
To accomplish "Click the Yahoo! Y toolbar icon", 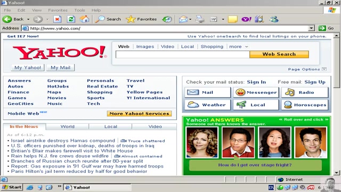I will coord(246,19).
